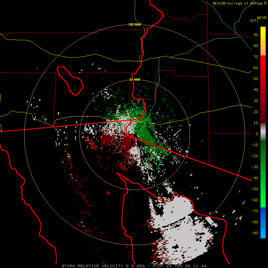Screen dimensions: 268x268
Task: Click the -30 value on the velocity scale
Action: tap(255, 167)
